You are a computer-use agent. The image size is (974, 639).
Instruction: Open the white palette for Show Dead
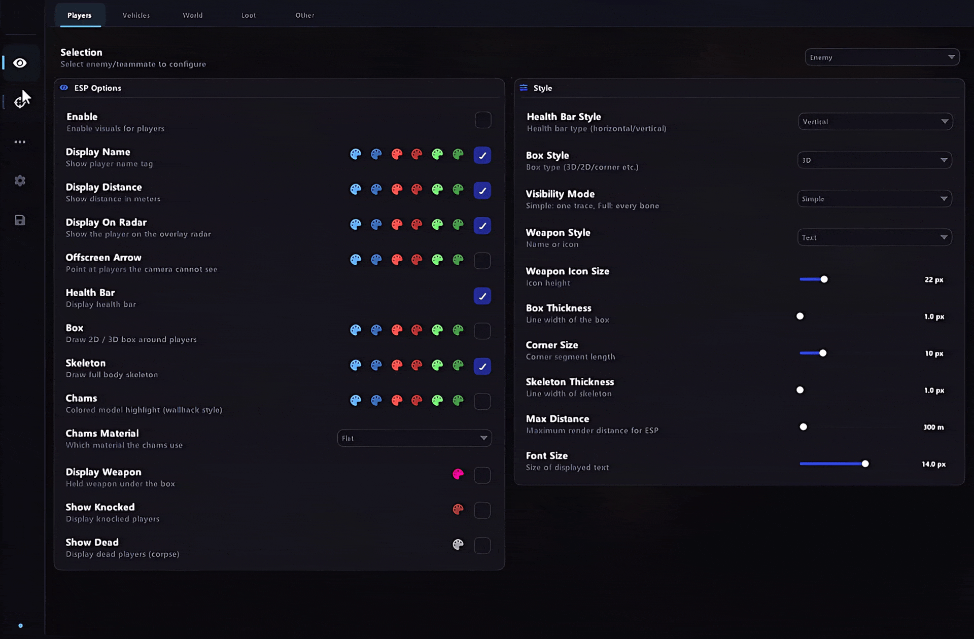point(458,545)
